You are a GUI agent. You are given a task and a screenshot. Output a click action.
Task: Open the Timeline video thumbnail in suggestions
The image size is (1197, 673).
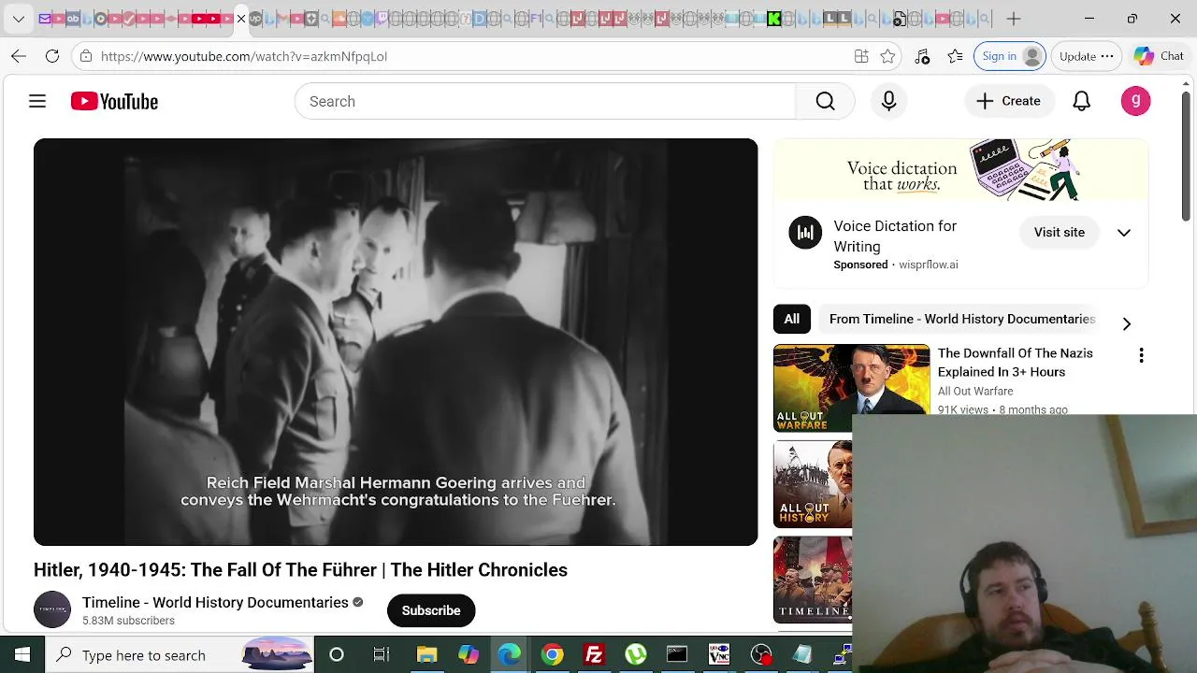pyautogui.click(x=813, y=580)
